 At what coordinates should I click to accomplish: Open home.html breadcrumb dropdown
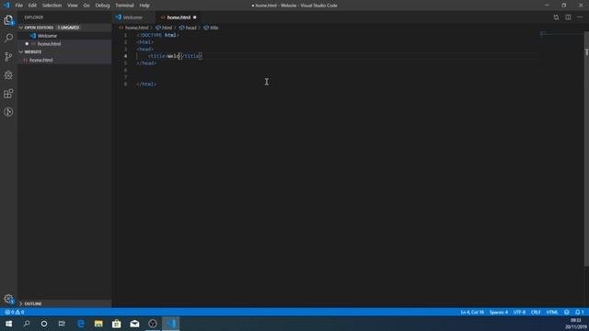coord(133,28)
